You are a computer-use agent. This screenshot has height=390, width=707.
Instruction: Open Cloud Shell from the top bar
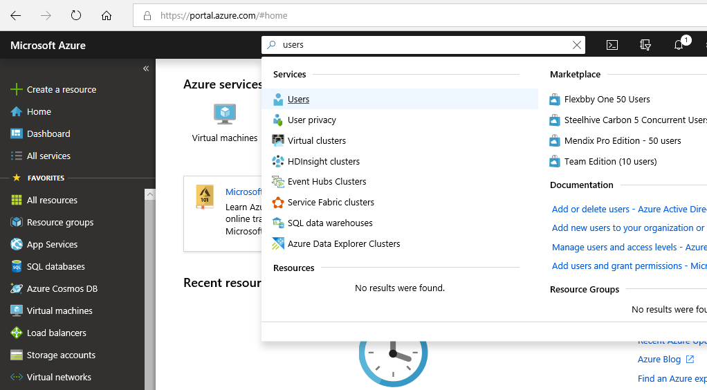pos(612,45)
